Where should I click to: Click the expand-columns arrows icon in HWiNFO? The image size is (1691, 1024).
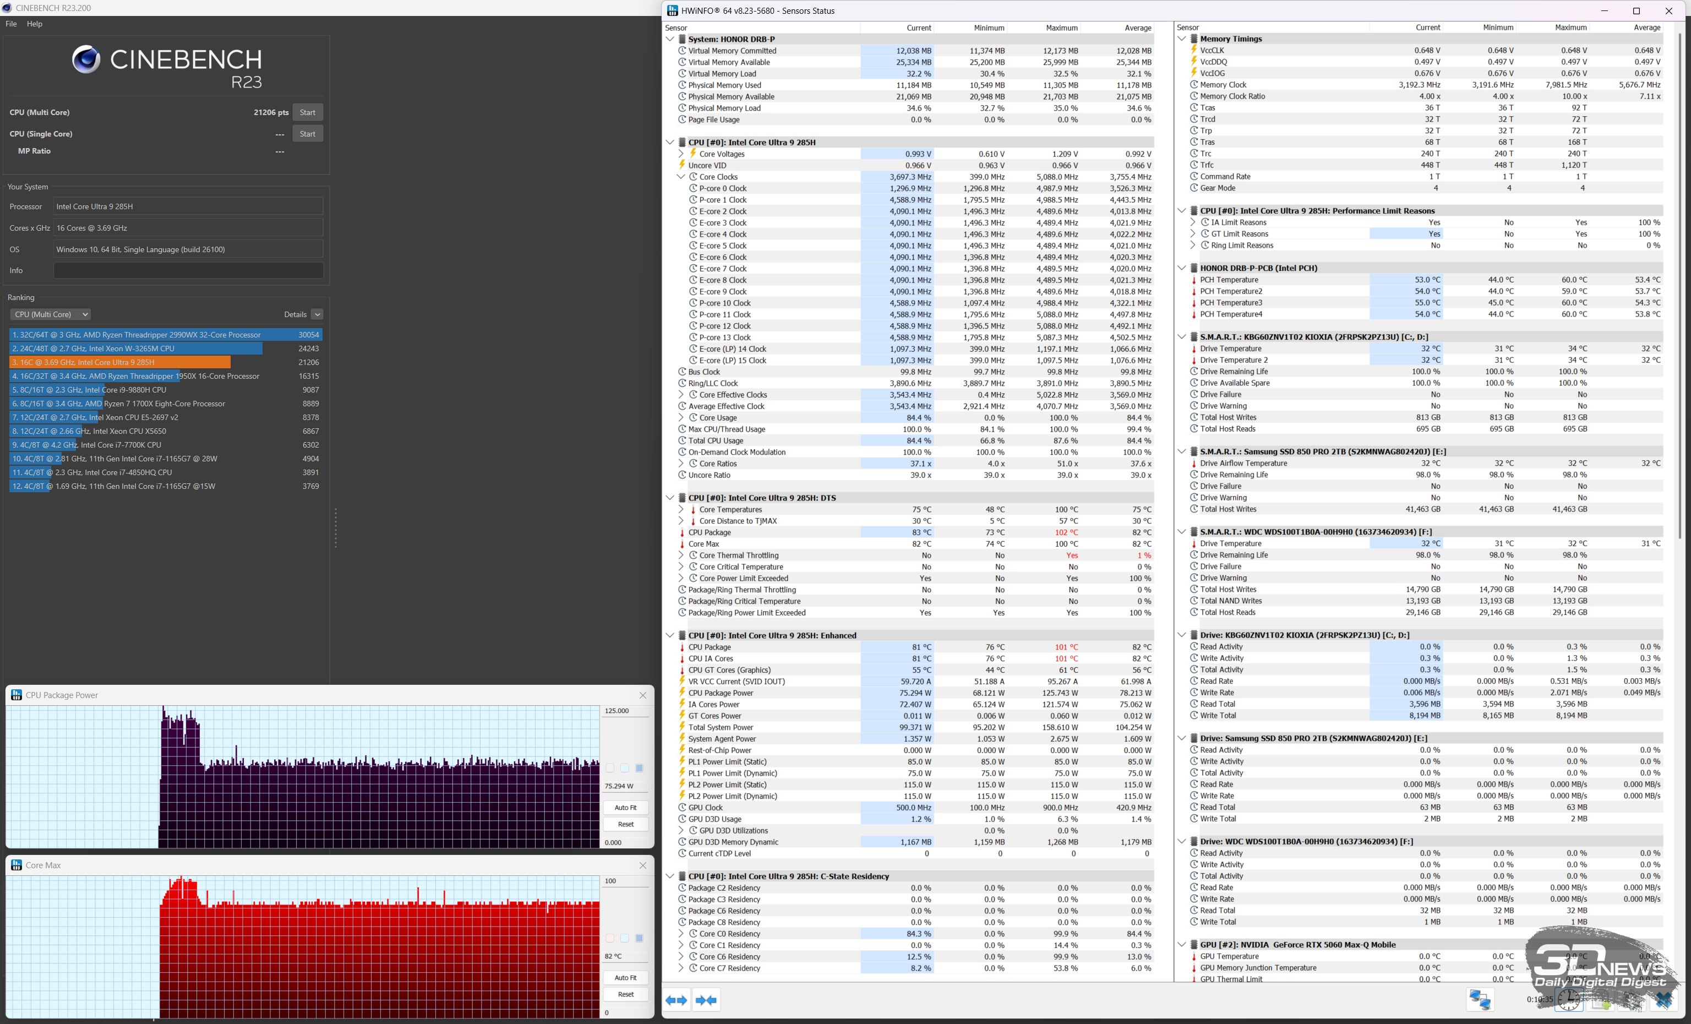(677, 1000)
